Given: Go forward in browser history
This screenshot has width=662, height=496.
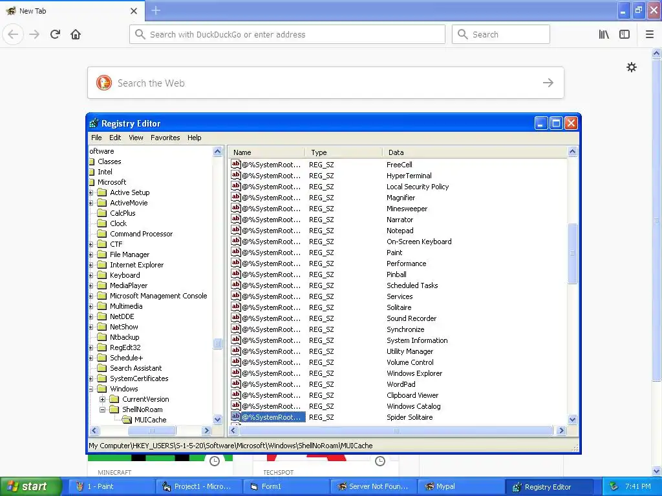Looking at the screenshot, I should (x=34, y=34).
